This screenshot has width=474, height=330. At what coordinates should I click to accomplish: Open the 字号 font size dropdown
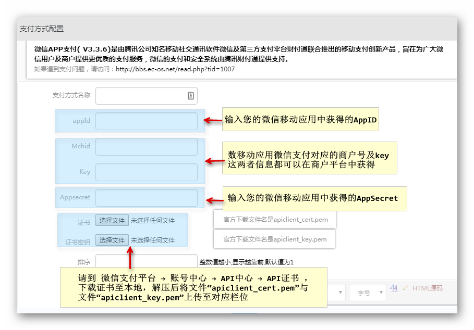pyautogui.click(x=367, y=293)
